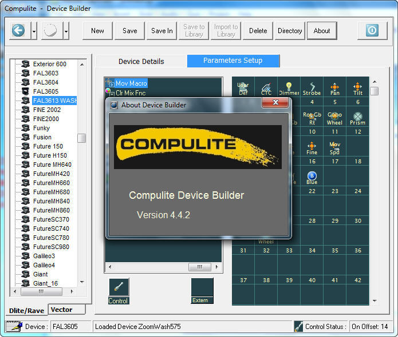Click the blue power icon button
Image resolution: width=398 pixels, height=337 pixels.
372,31
